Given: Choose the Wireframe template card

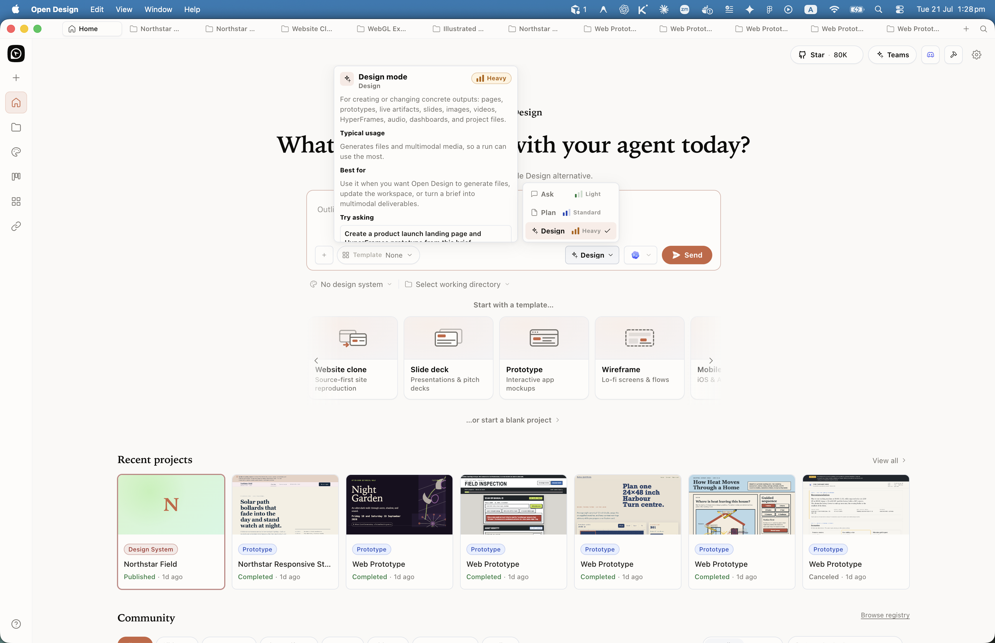Looking at the screenshot, I should click(639, 358).
